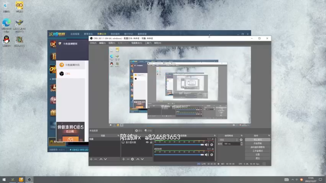The width and height of the screenshot is (326, 183).
Task: Add a new scene with the Scenes plus icon
Action: (x=91, y=159)
